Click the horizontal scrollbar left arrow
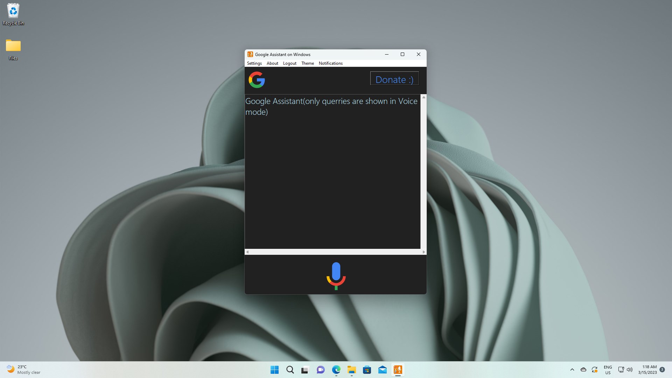Image resolution: width=672 pixels, height=378 pixels. tap(247, 252)
